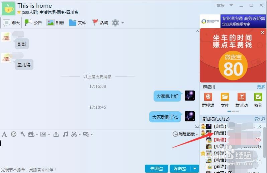Expand the 消息记录 dropdown arrow
267x173 pixels.
point(197,134)
